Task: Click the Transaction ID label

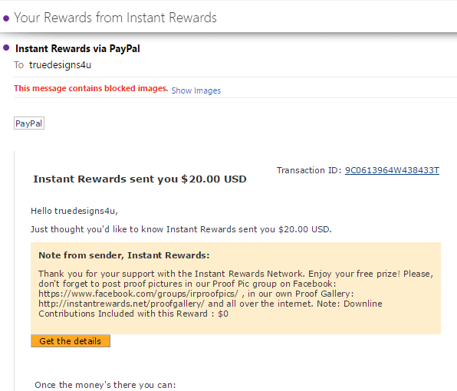Action: pyautogui.click(x=309, y=170)
